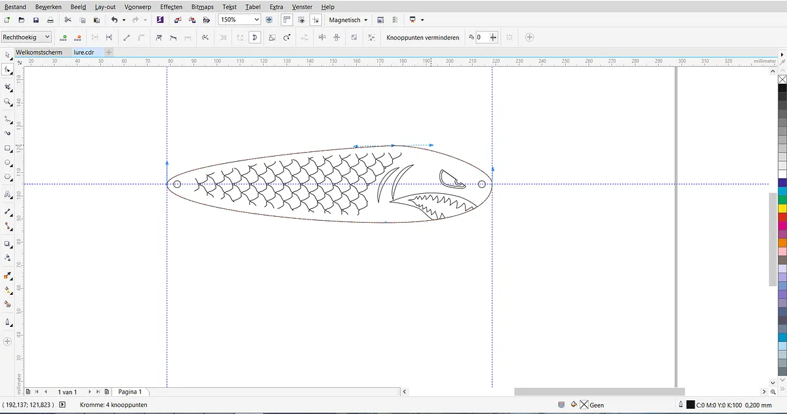Click the Add nodes icon in property bar

point(63,38)
